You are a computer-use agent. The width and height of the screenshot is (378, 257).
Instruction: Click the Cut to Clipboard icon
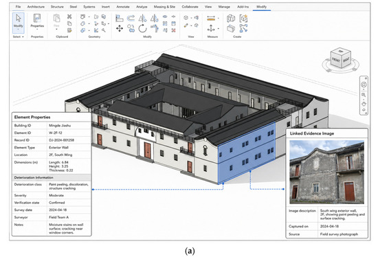click(x=69, y=16)
